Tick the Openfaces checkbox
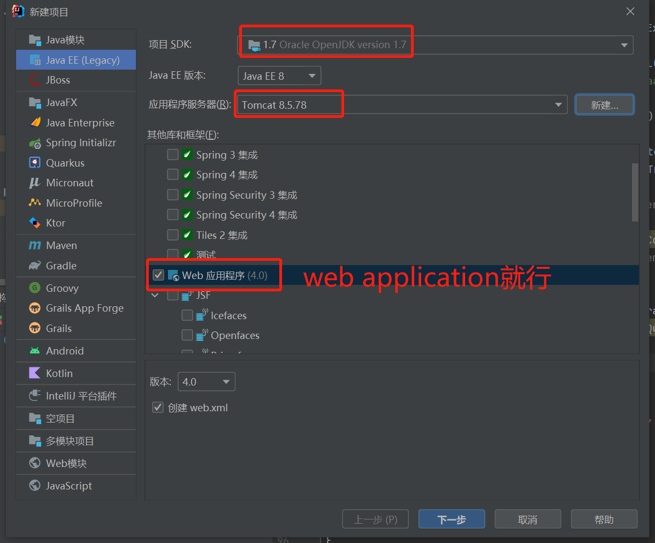This screenshot has width=655, height=543. pos(187,335)
